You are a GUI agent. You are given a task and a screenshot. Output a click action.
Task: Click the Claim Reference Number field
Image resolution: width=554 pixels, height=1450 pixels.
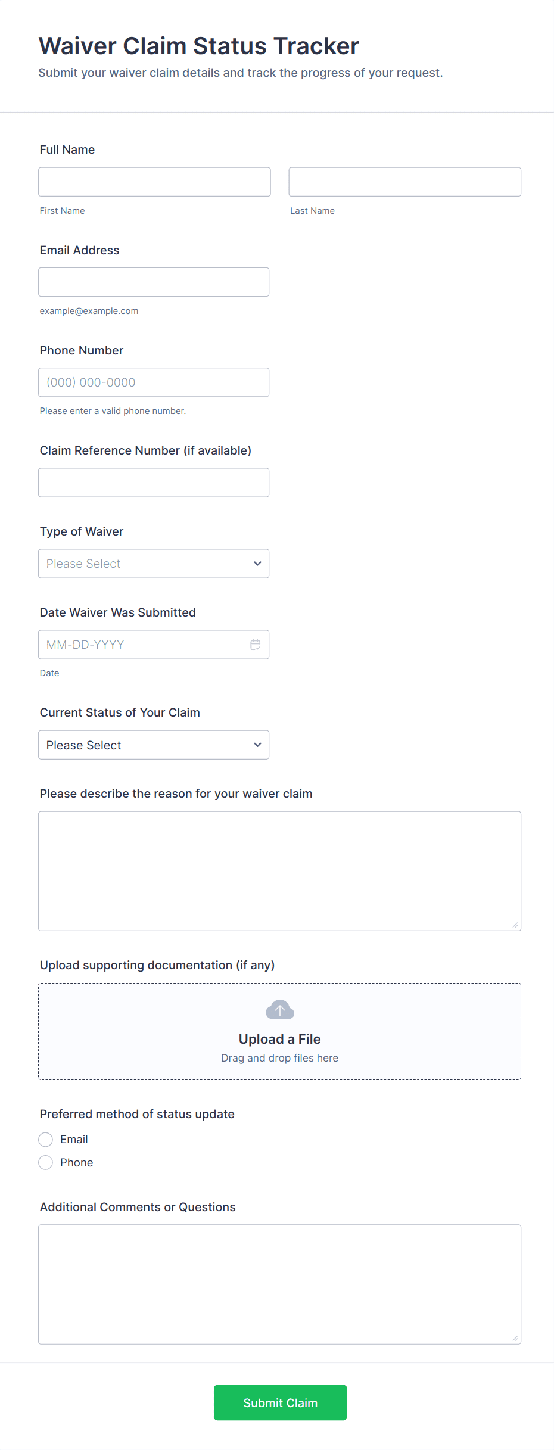click(154, 483)
